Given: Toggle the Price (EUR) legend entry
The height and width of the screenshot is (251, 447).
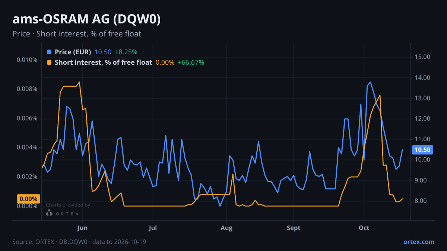Looking at the screenshot, I should [73, 52].
